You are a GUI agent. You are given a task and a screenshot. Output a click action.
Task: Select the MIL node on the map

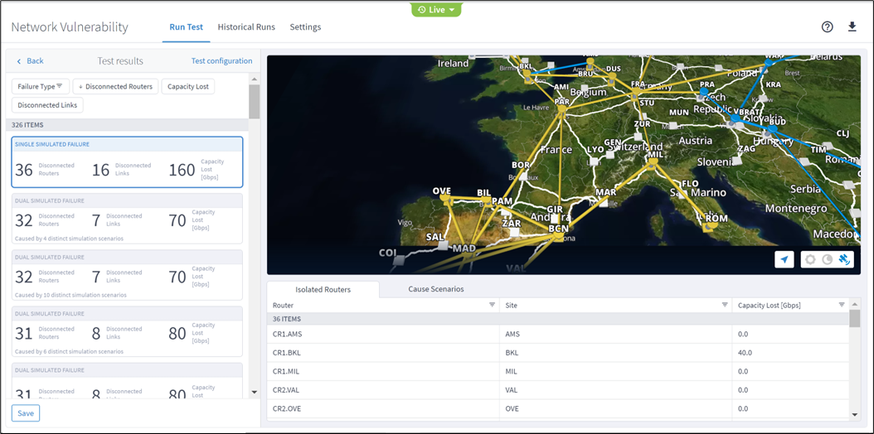[x=652, y=162]
